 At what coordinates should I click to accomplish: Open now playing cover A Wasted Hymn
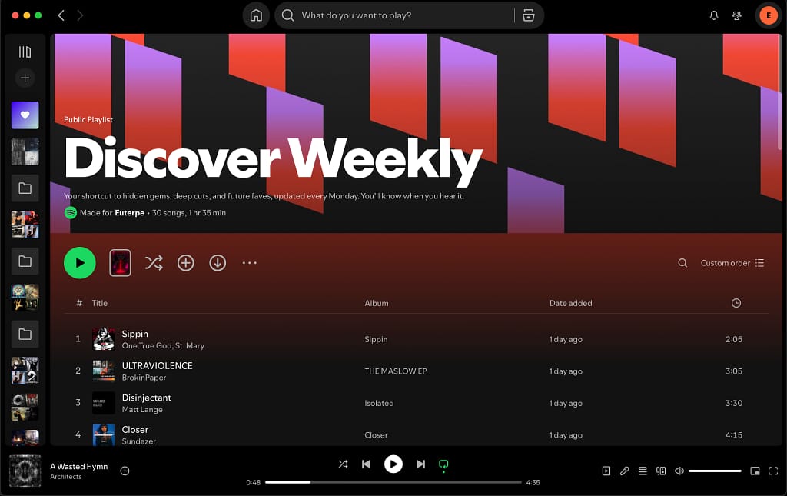coord(25,471)
